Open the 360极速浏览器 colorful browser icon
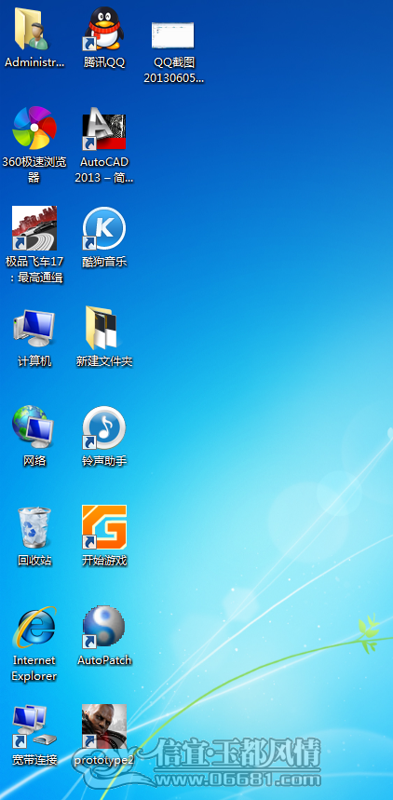 (x=34, y=129)
